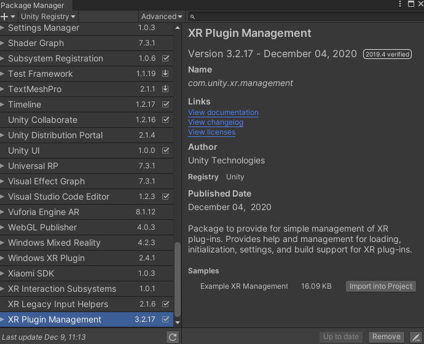Click XR Legacy Input Helpers installed checkmark
This screenshot has height=344, width=424.
coord(165,304)
